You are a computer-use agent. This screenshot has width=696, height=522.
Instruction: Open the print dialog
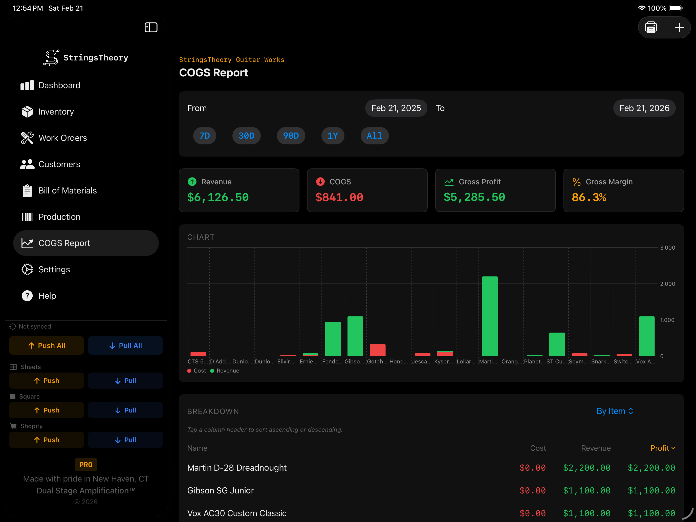coord(651,27)
